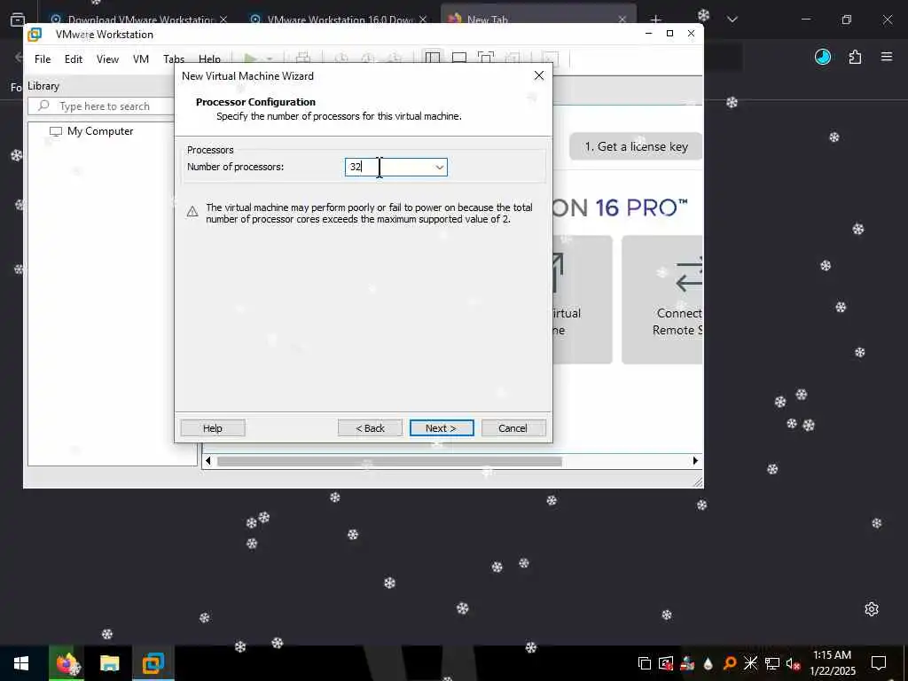Viewport: 908px width, 681px height.
Task: Select My Computer in the Library tree
Action: (100, 131)
